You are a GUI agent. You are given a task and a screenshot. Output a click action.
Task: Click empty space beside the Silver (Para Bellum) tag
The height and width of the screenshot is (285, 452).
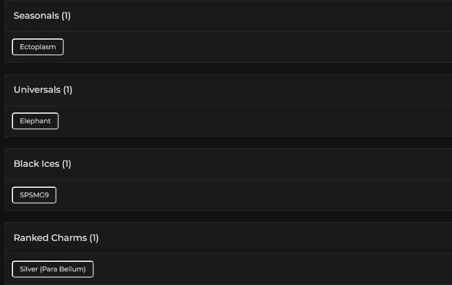pos(271,269)
